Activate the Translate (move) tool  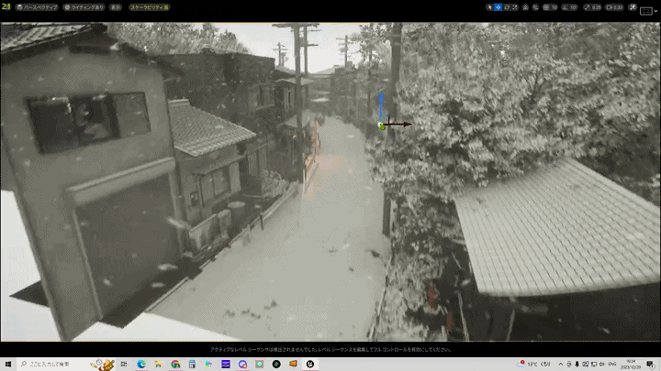[499, 7]
